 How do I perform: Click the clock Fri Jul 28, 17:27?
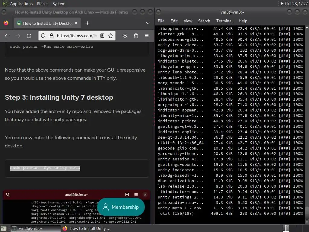pyautogui.click(x=294, y=4)
